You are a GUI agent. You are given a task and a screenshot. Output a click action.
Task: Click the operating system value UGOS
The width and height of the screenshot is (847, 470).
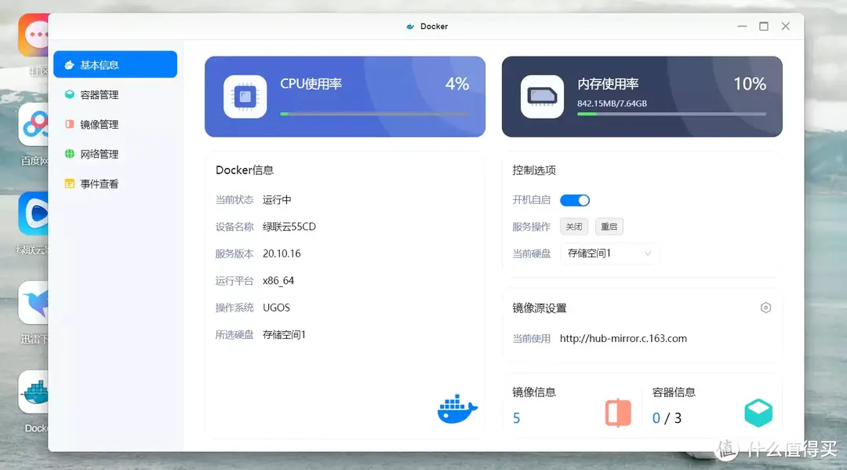pyautogui.click(x=277, y=308)
